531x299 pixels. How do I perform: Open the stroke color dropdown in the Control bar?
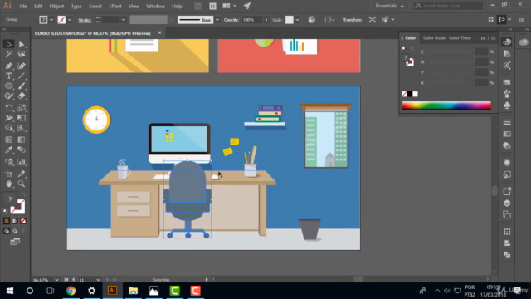70,20
